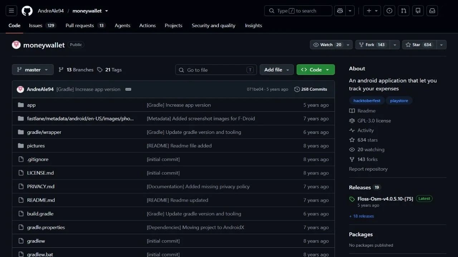
Task: Click the fastlane folder icon
Action: [x=21, y=119]
